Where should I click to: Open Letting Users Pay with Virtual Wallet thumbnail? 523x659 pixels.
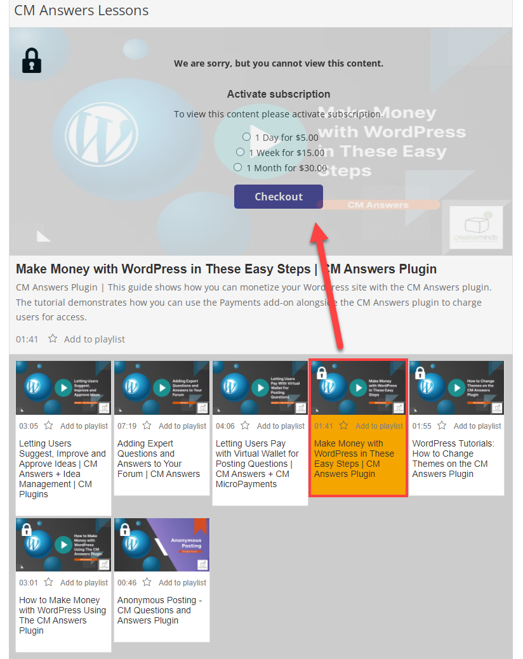point(260,388)
